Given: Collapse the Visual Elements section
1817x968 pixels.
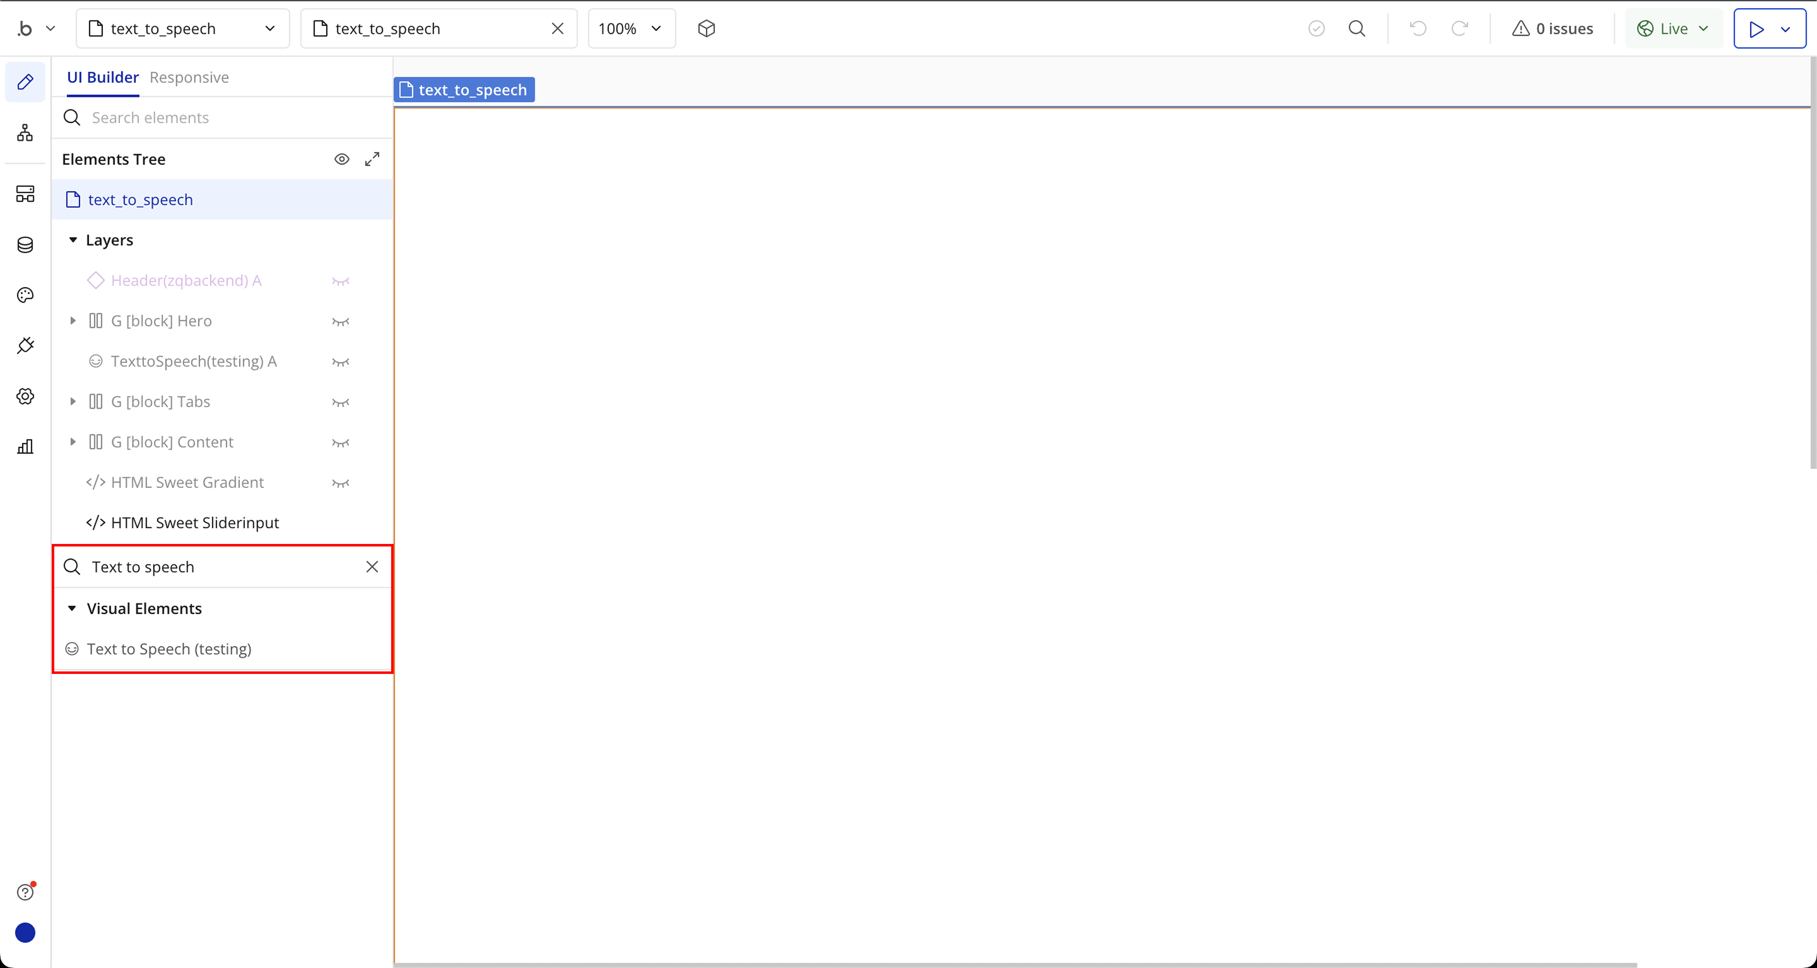Looking at the screenshot, I should point(72,608).
